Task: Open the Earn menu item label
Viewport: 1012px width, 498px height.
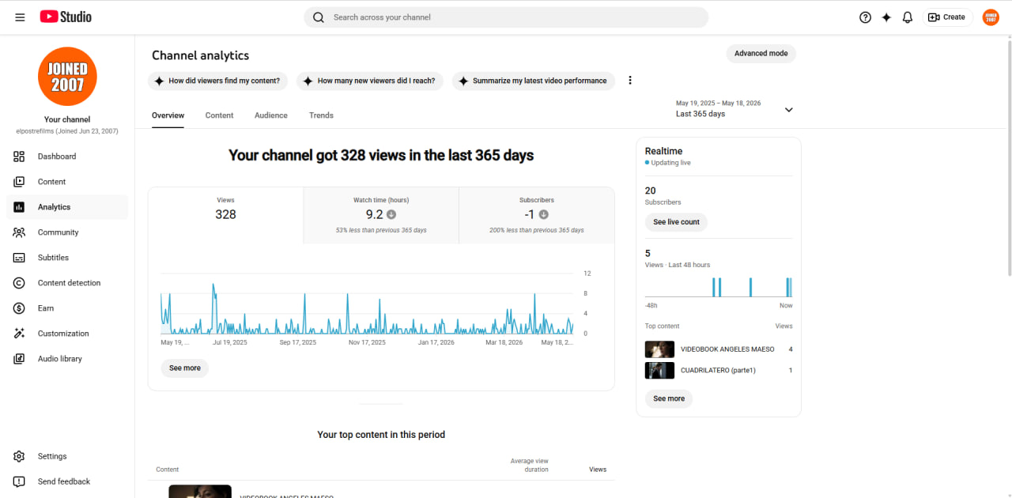Action: 46,308
